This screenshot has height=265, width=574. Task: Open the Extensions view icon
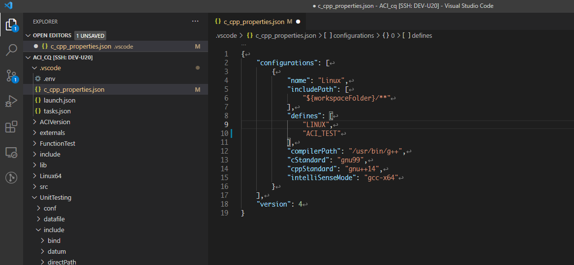coord(11,127)
